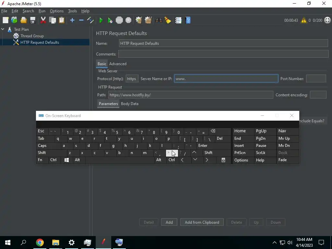The image size is (332, 249).
Task: Open the notification center icon
Action: [321, 243]
